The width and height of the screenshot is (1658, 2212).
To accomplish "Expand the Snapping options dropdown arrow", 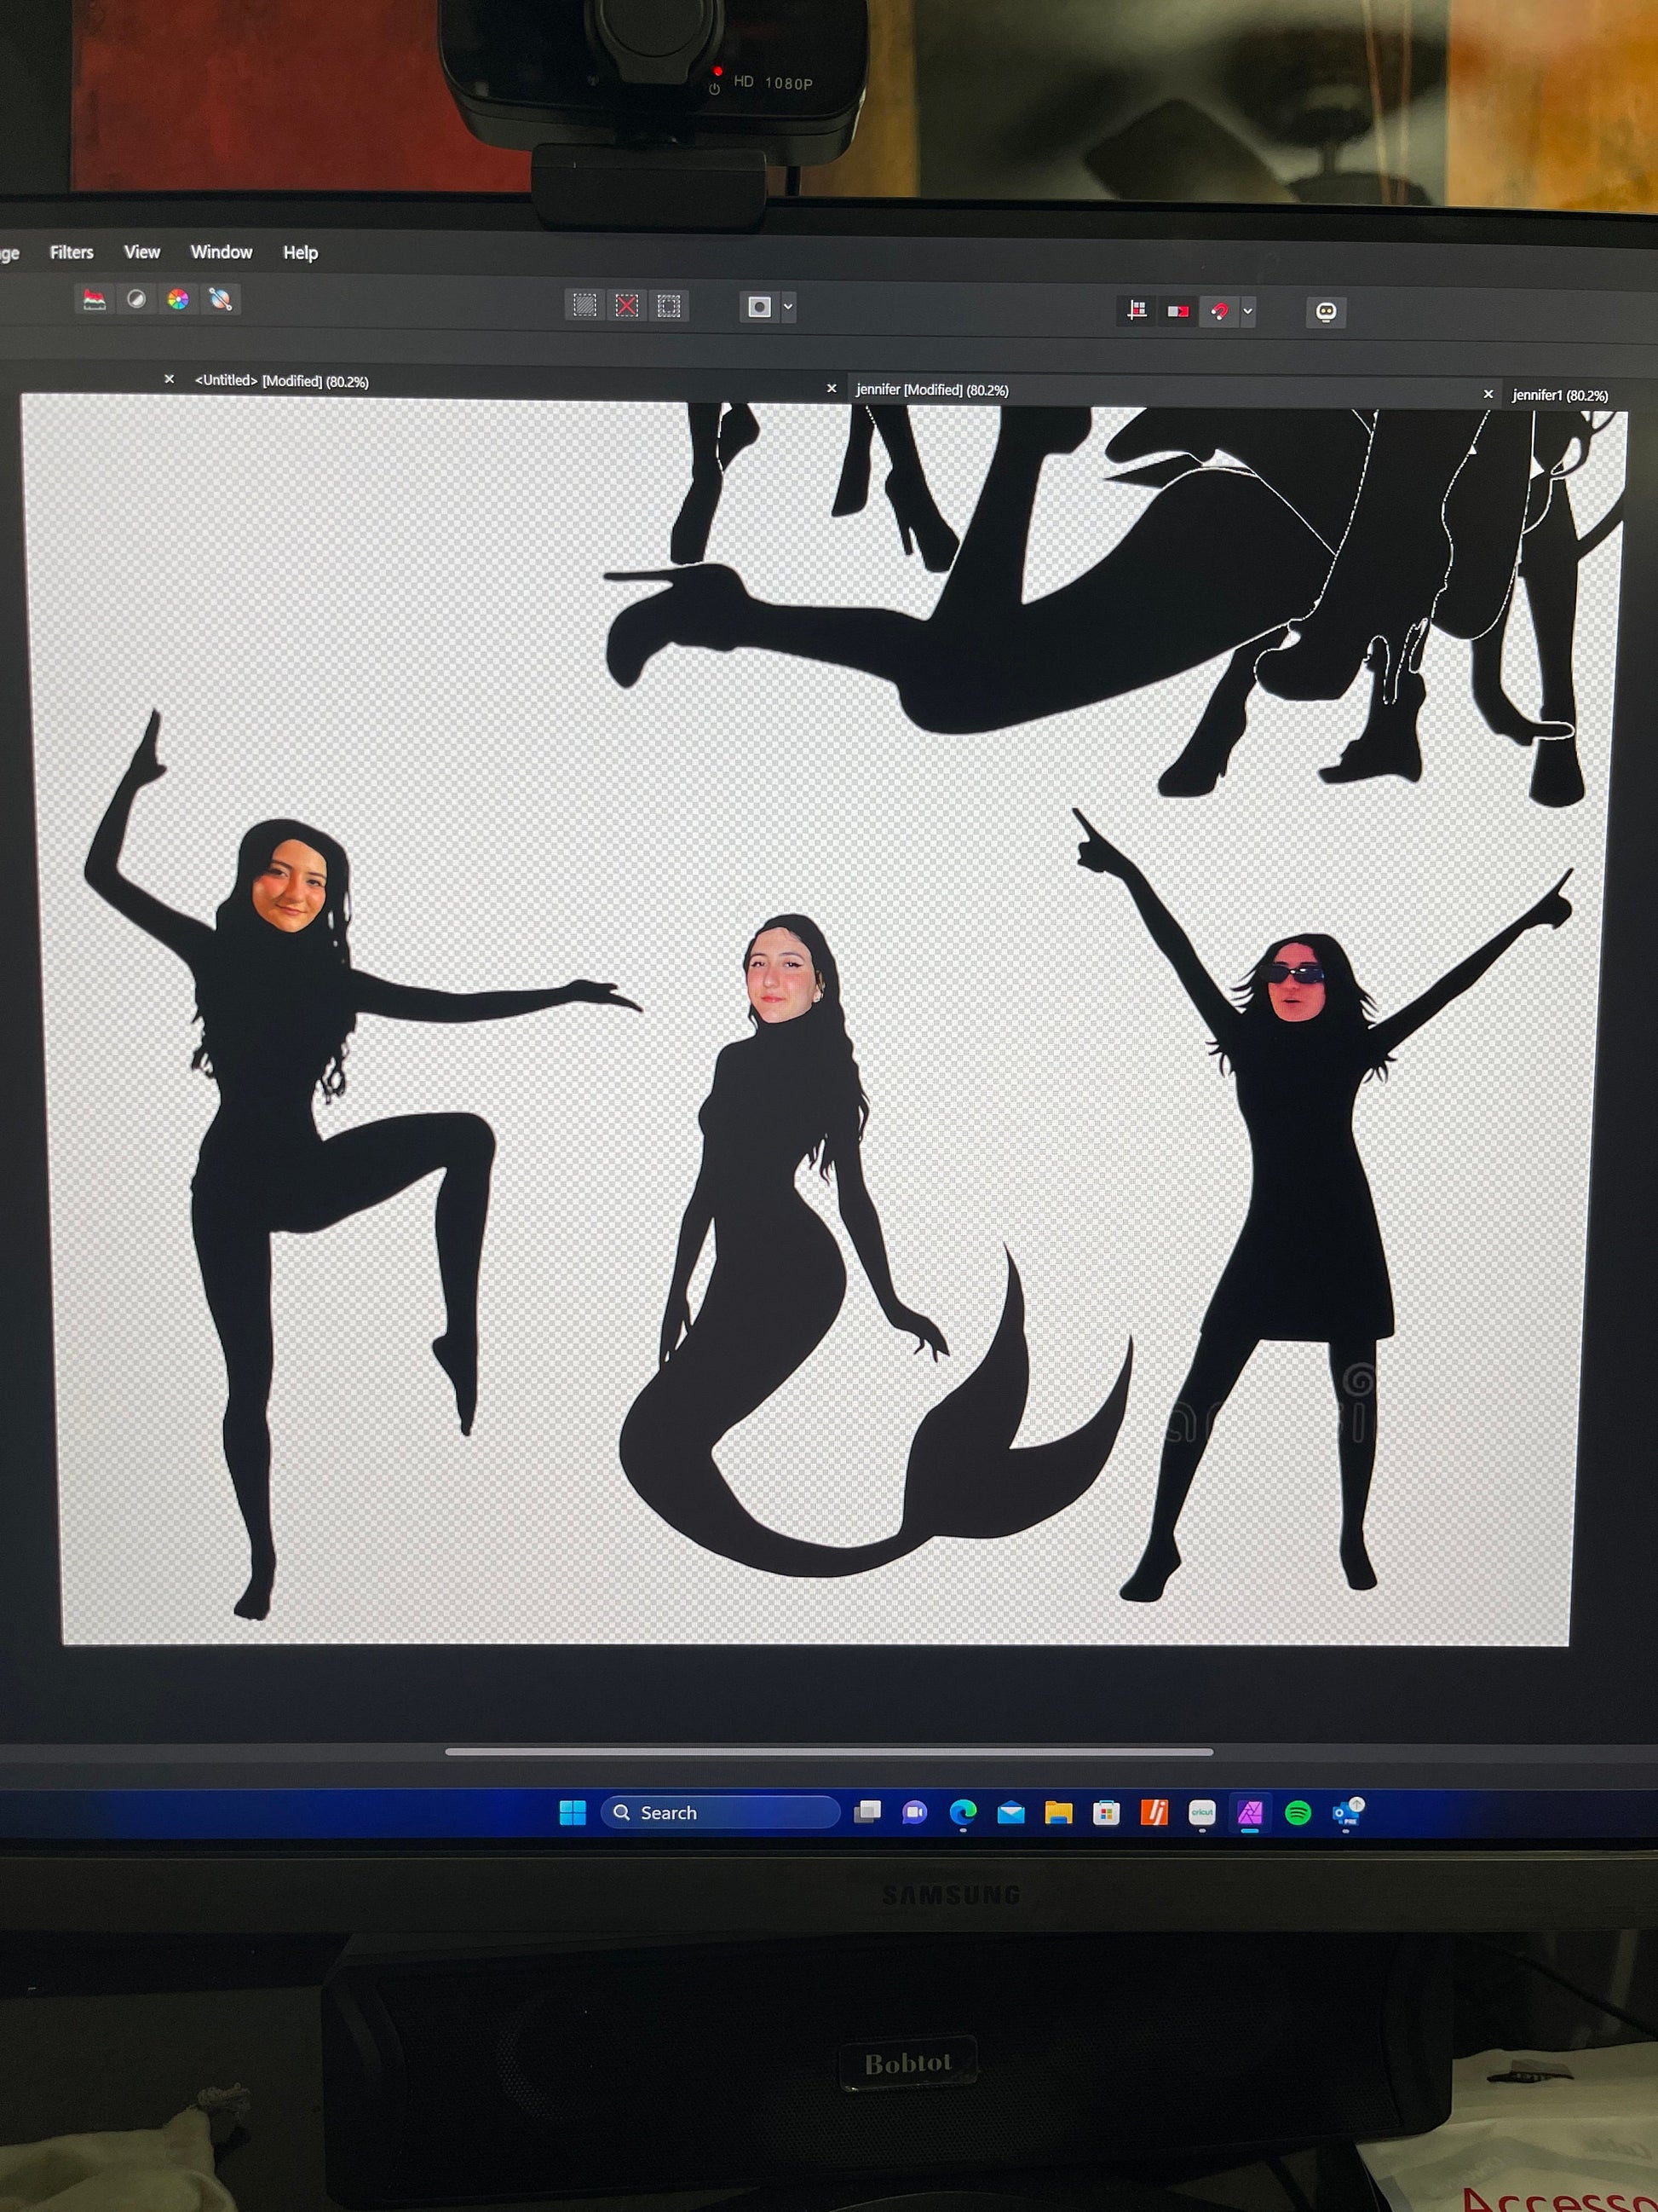I will click(x=1247, y=312).
